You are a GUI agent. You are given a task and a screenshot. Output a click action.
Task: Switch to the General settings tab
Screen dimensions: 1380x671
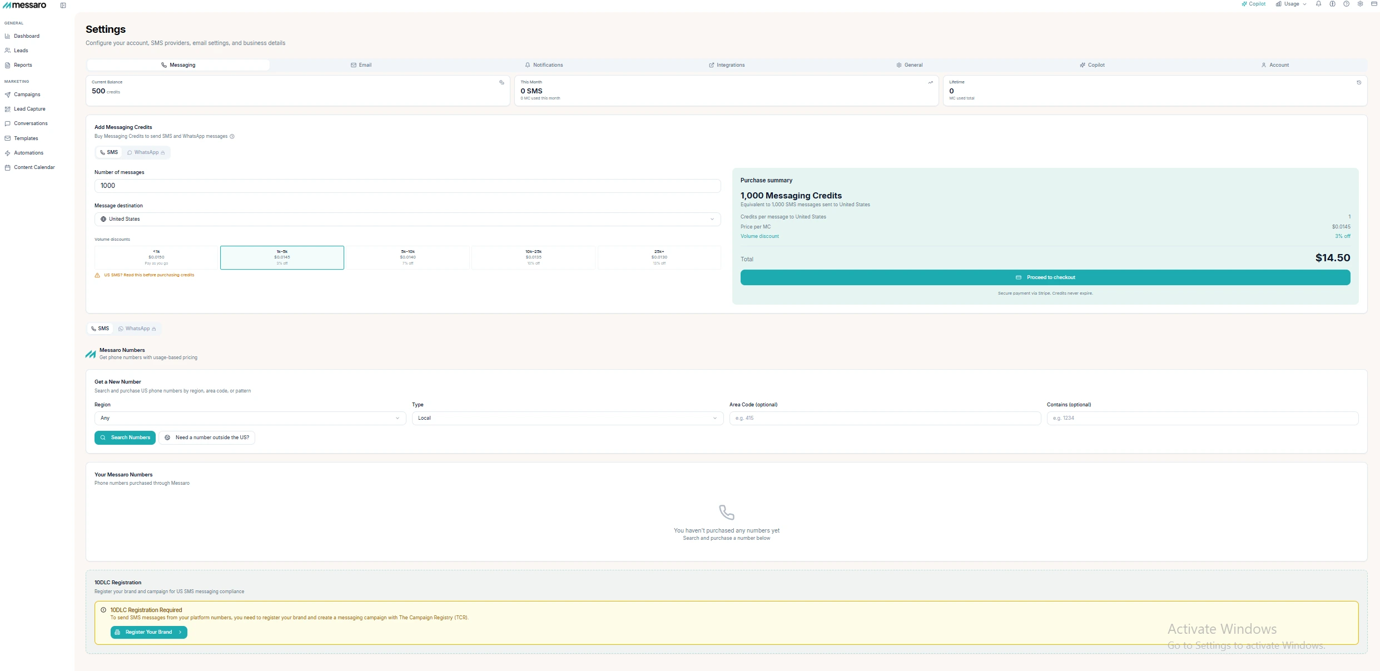(910, 65)
